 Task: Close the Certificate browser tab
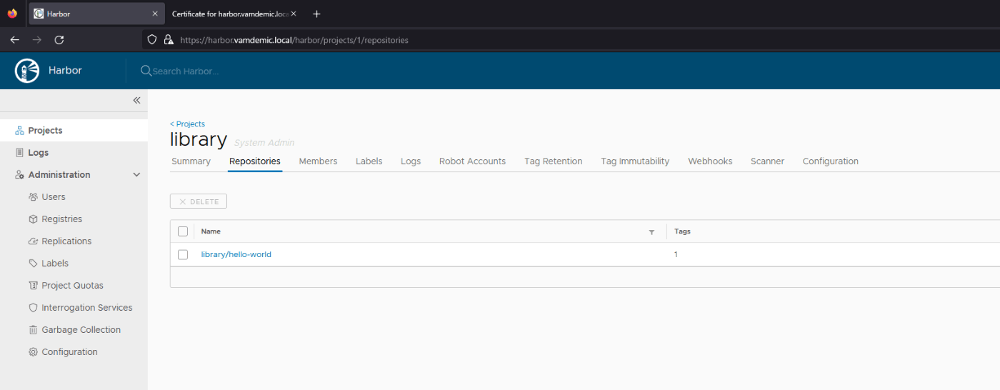294,14
